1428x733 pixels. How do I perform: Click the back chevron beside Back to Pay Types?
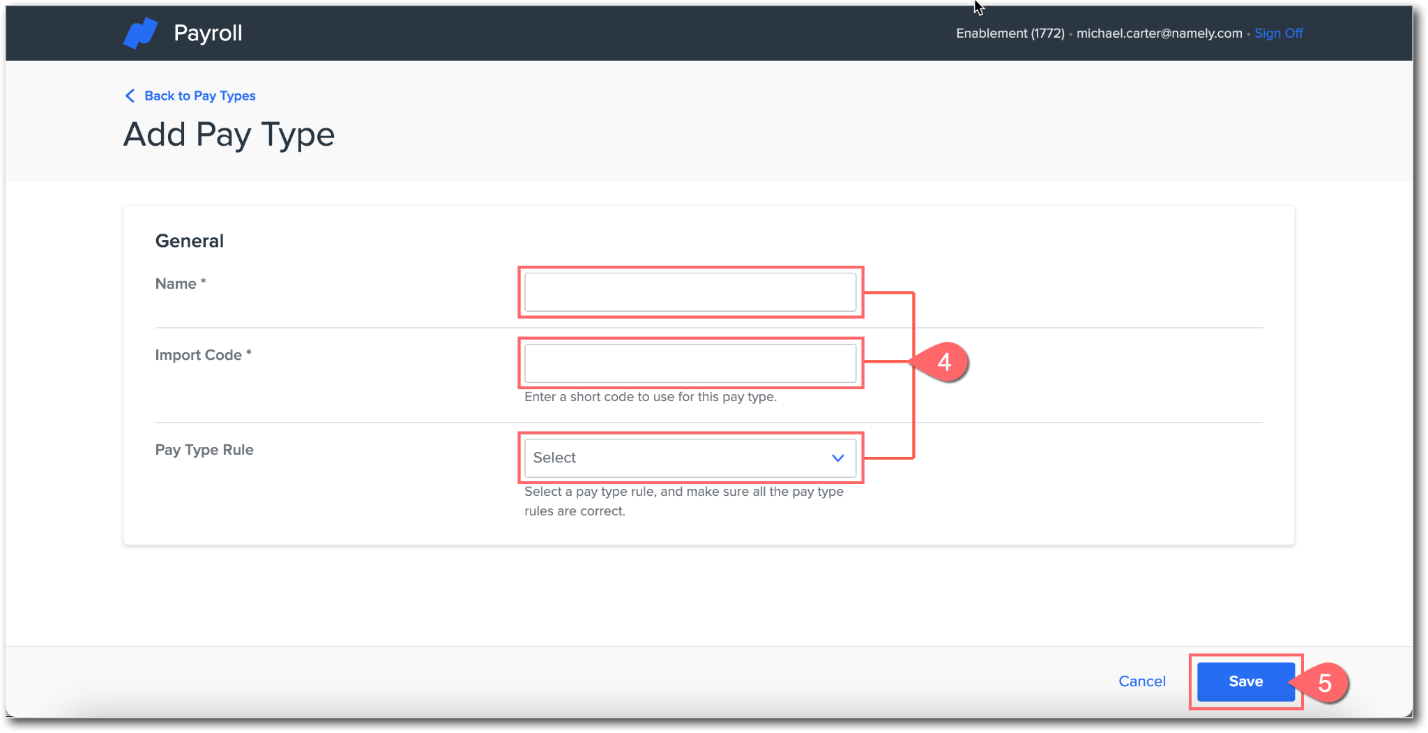(131, 96)
